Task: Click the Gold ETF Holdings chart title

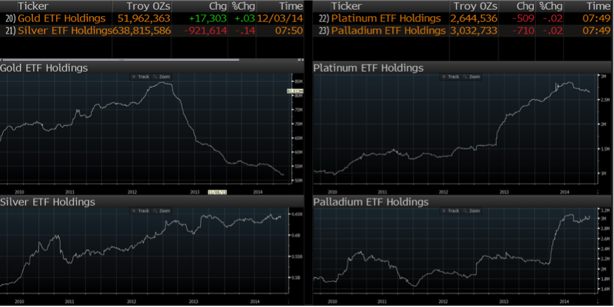Action: tap(44, 68)
